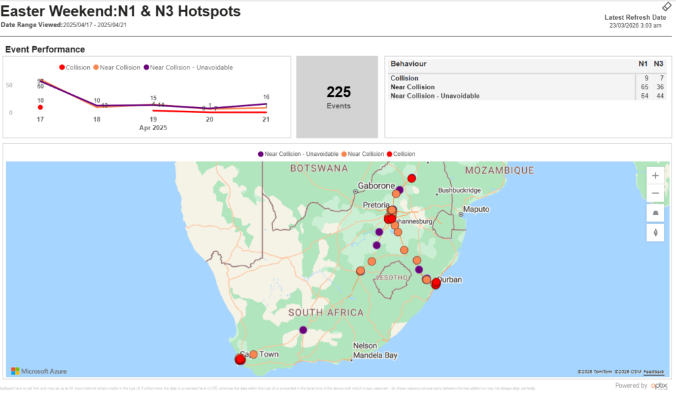Click the 225 Events card
Viewport: 676px width, 393px height.
339,96
